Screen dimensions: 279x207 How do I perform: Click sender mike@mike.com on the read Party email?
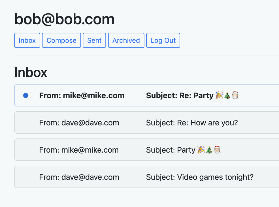pyautogui.click(x=79, y=150)
